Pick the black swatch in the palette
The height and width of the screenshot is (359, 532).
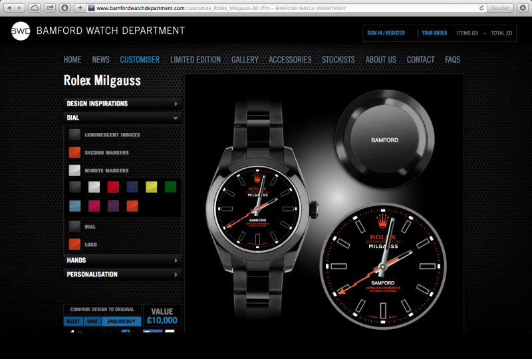[x=75, y=187]
